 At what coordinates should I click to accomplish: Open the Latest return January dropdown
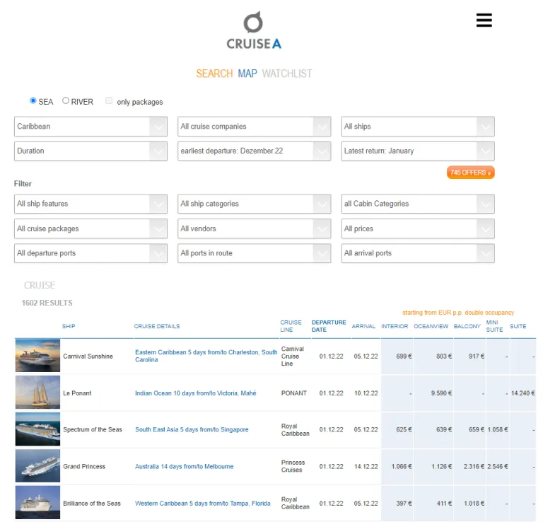click(418, 151)
